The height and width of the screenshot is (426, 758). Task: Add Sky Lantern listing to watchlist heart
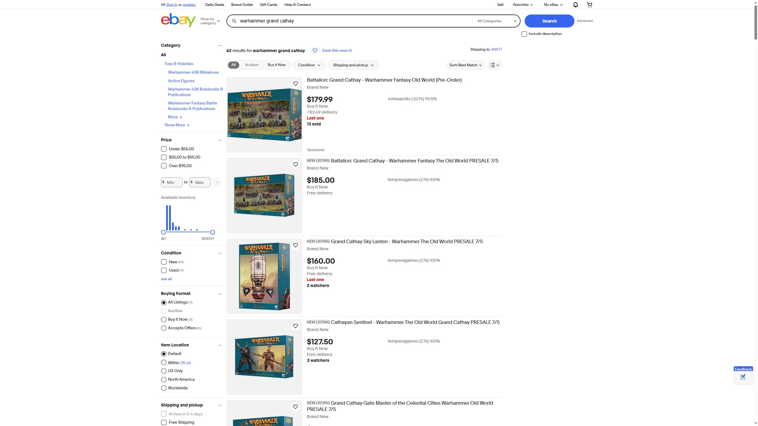pyautogui.click(x=296, y=245)
